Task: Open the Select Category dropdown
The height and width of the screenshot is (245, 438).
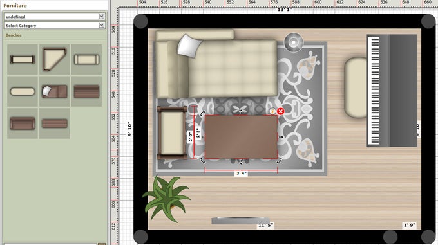Action: tap(55, 25)
